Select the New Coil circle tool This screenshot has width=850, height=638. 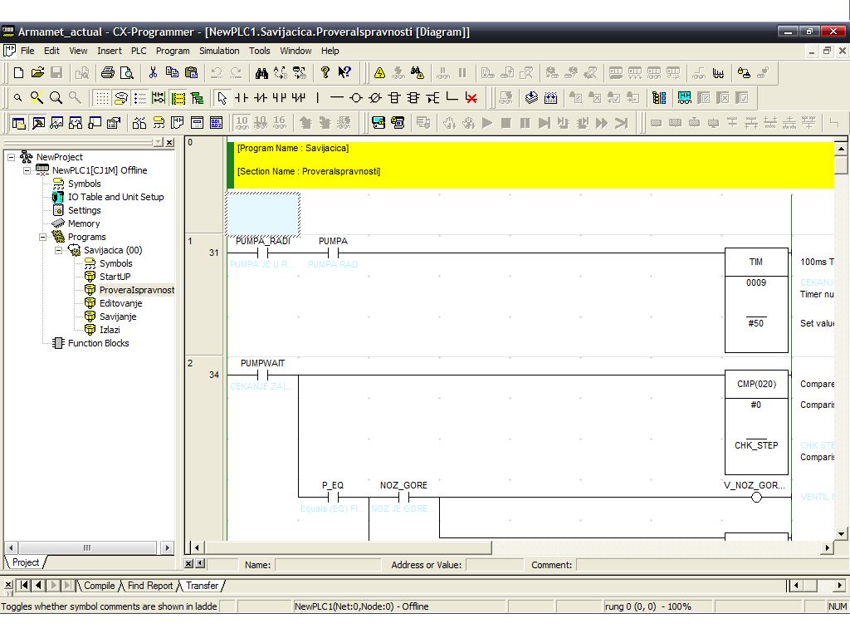coord(356,98)
